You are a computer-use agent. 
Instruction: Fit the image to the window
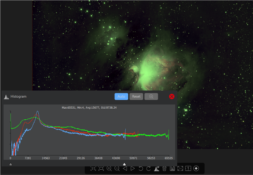click(101, 168)
